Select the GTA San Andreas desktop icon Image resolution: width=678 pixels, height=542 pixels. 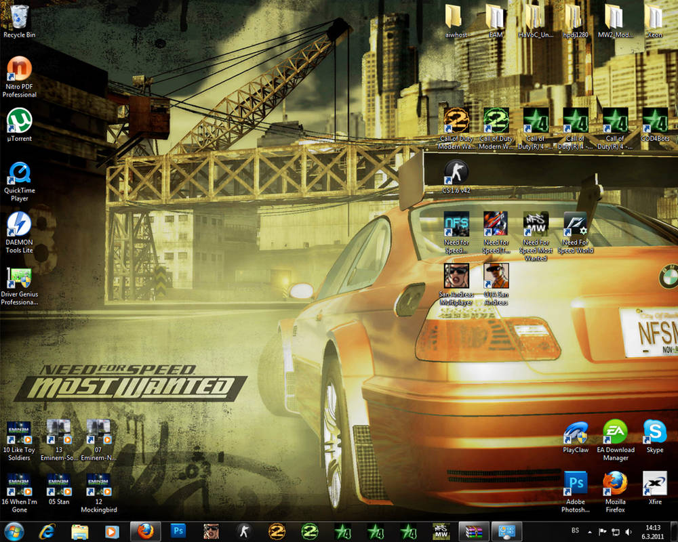pyautogui.click(x=496, y=276)
